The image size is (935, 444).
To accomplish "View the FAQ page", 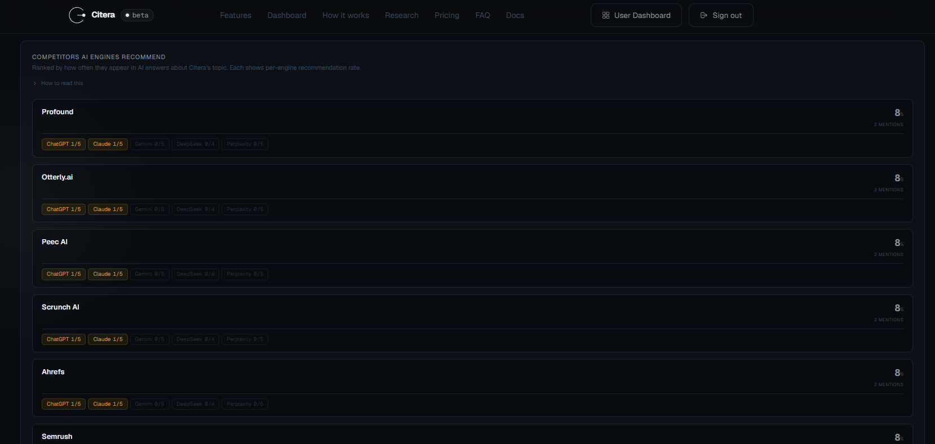I will click(482, 15).
